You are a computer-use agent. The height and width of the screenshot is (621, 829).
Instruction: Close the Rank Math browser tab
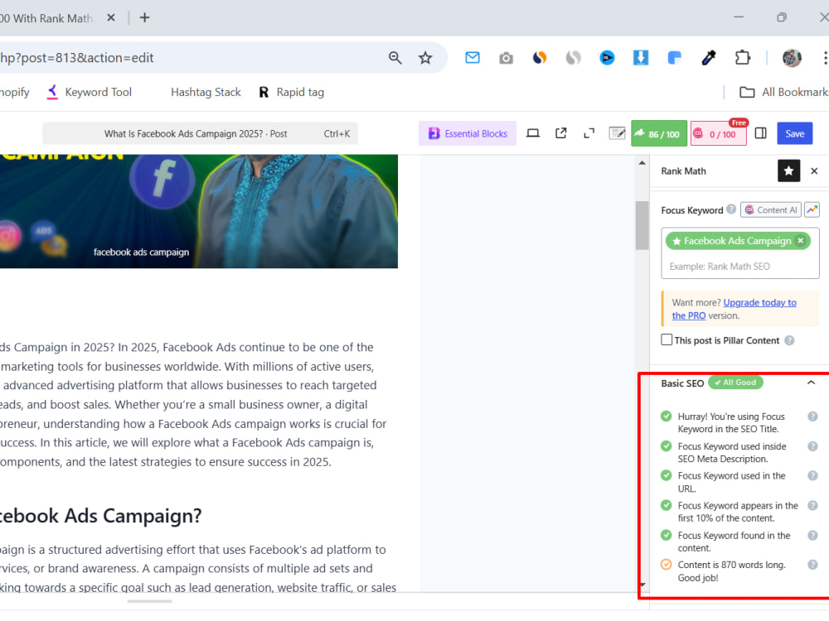(x=111, y=18)
